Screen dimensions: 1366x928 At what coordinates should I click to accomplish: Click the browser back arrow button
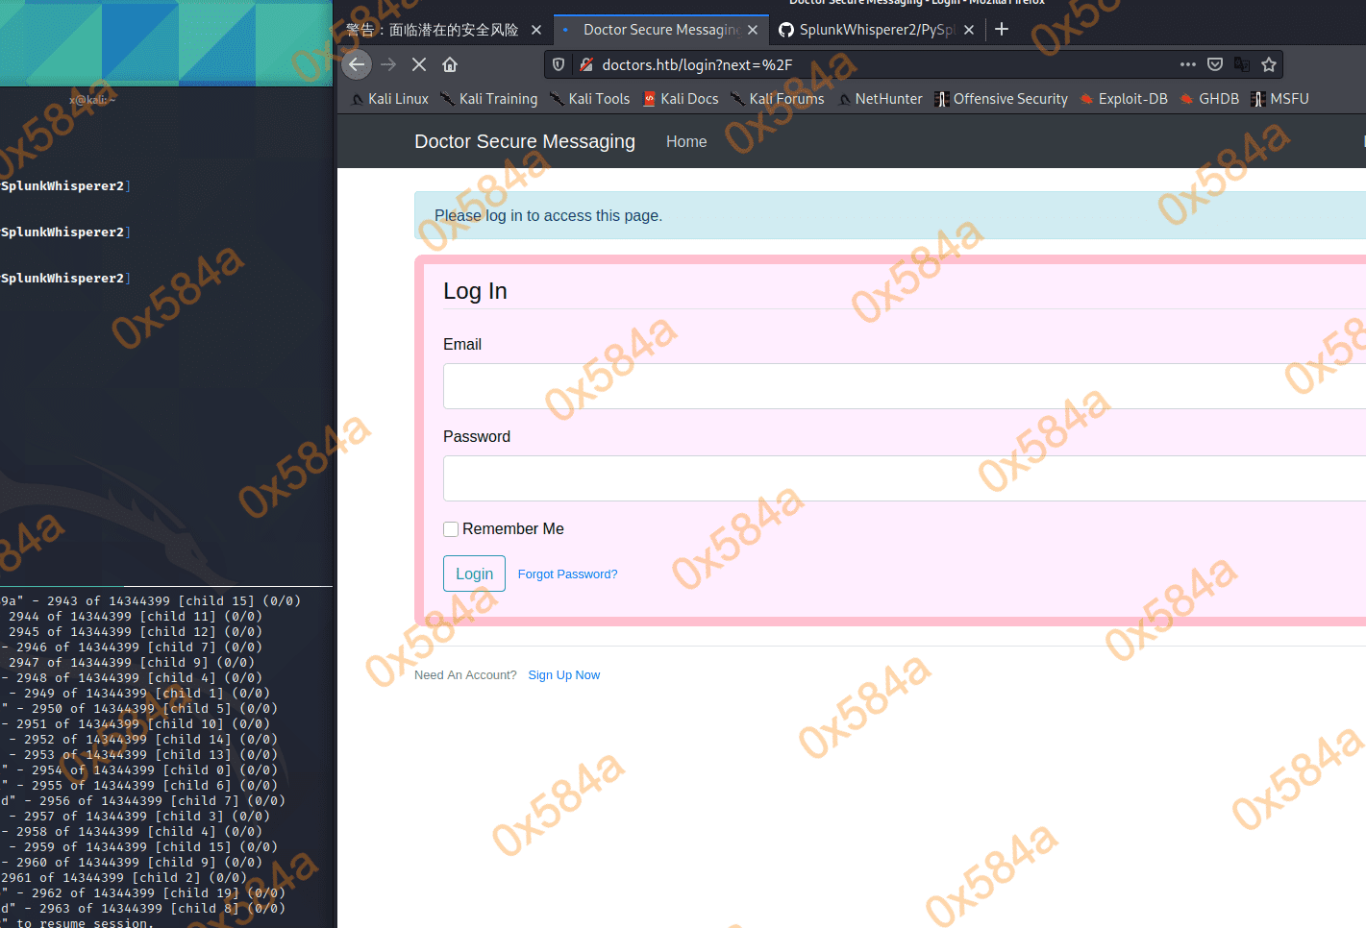pos(357,64)
